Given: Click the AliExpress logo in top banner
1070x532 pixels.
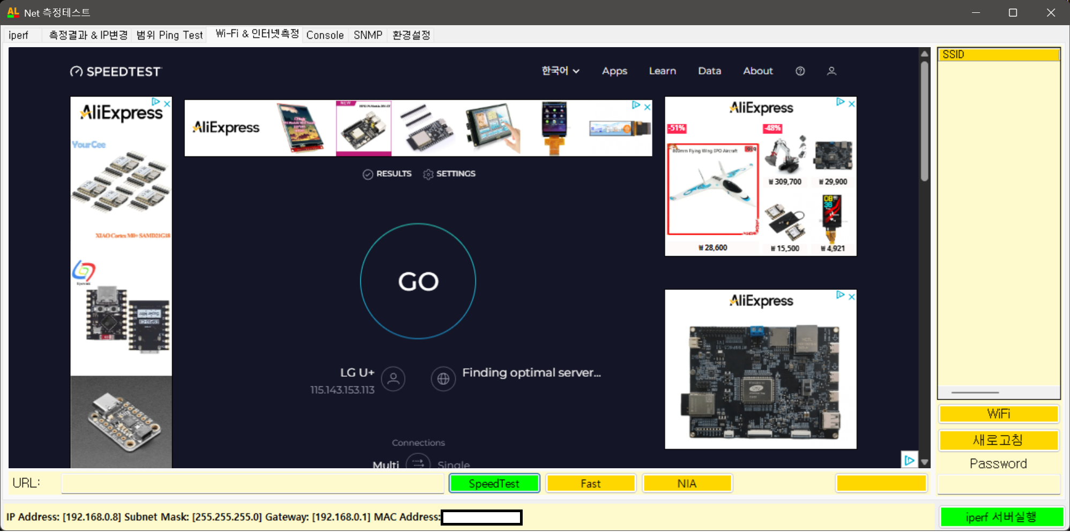Looking at the screenshot, I should (x=226, y=128).
